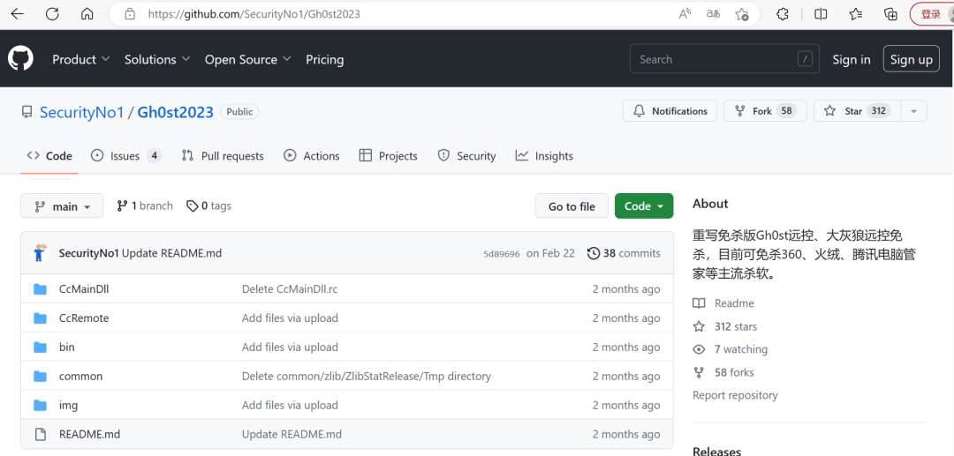Click the Sign up button
The height and width of the screenshot is (456, 954).
click(912, 59)
